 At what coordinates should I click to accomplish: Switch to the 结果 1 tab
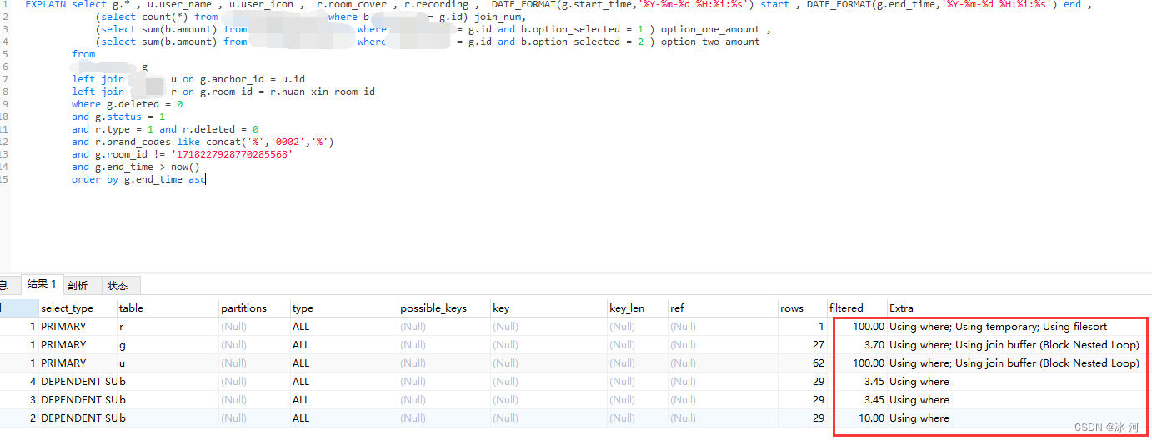pyautogui.click(x=42, y=285)
